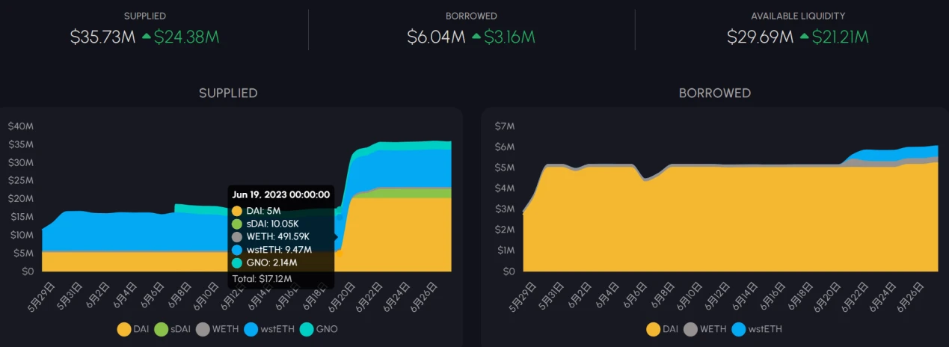Screen dimensions: 949x347
Task: Click the $35.73M supplied total value
Action: tap(102, 37)
